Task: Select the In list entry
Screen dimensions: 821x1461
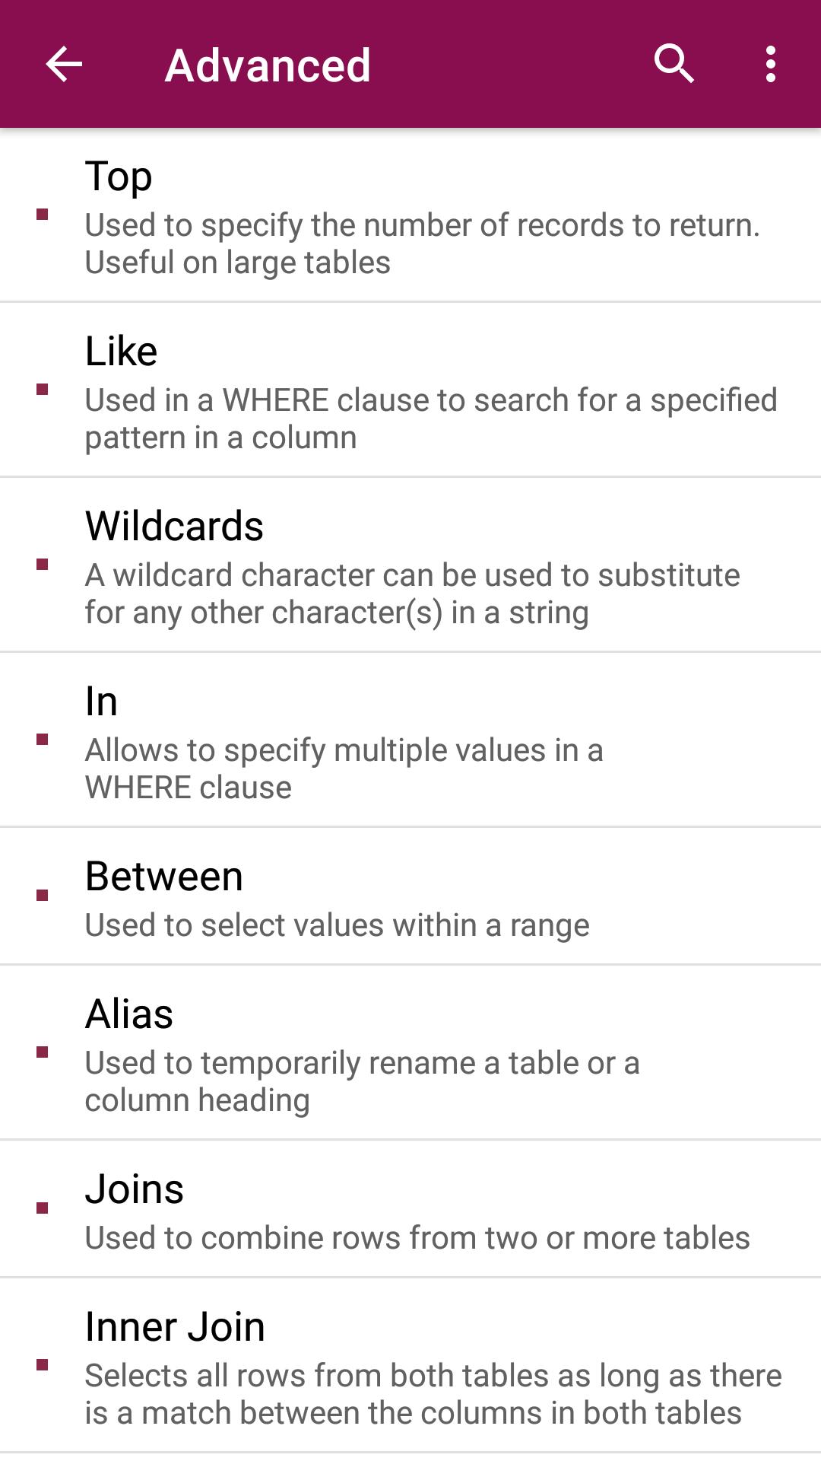Action: pyautogui.click(x=410, y=742)
